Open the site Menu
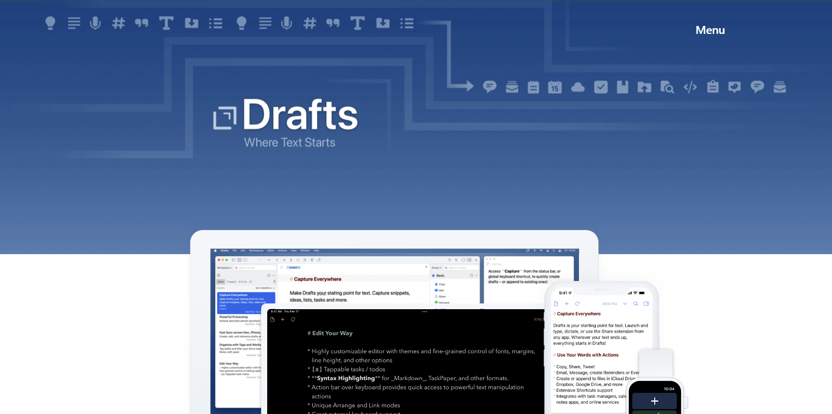 coord(710,30)
